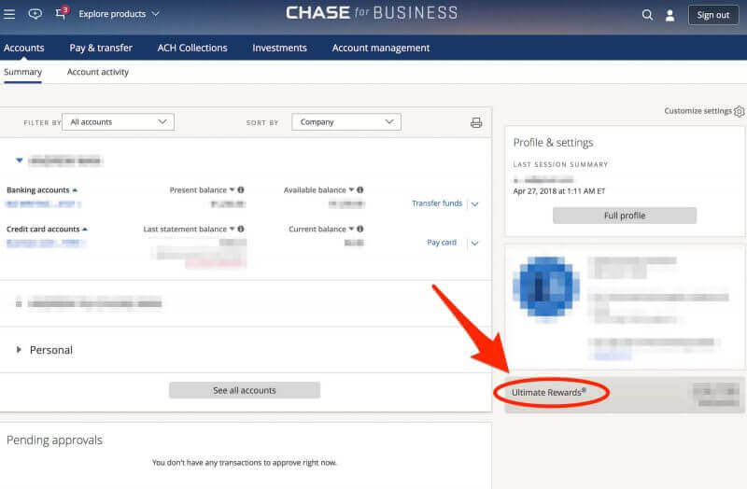Open notifications flag with badge 3
The image size is (747, 489).
[62, 13]
